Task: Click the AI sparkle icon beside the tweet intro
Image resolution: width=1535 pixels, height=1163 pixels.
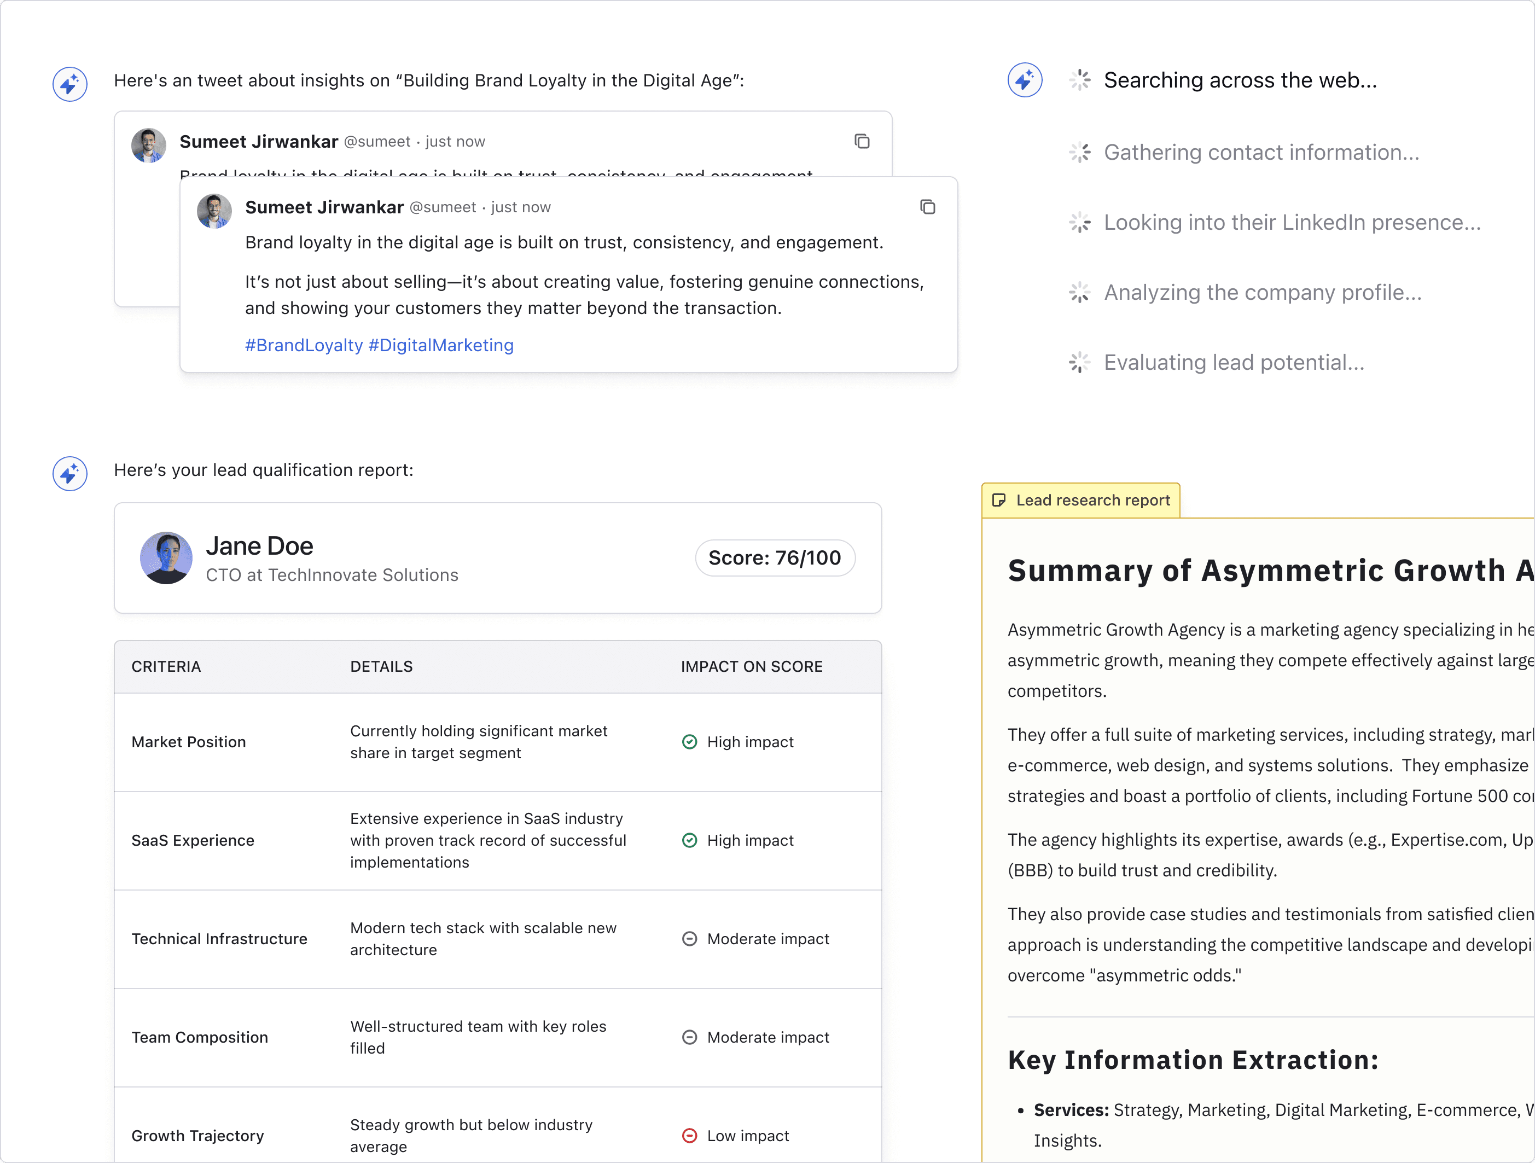Action: [x=70, y=84]
